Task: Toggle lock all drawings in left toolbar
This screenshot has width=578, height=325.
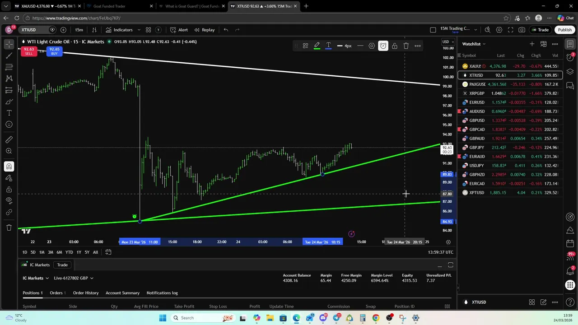Action: click(x=9, y=190)
